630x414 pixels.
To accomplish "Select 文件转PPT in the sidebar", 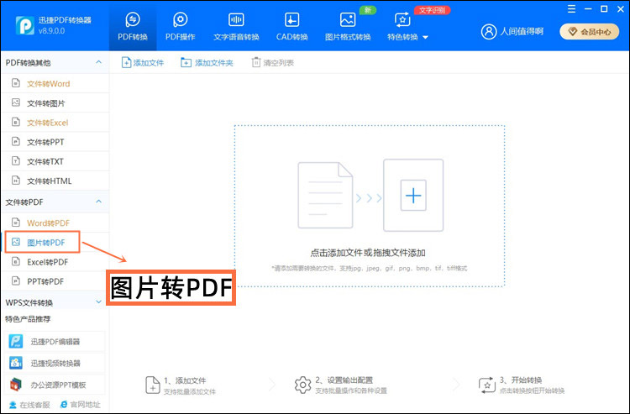I will 55,142.
